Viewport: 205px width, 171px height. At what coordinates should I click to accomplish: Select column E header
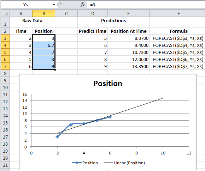(128, 13)
